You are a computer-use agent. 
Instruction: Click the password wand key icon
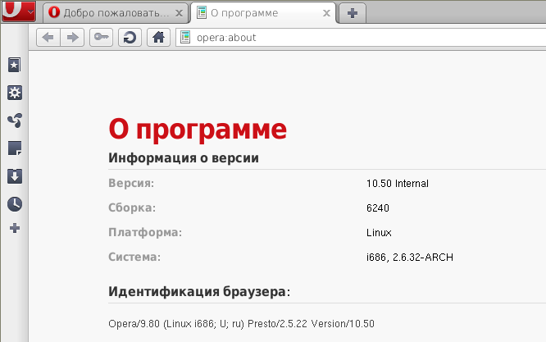coord(101,37)
